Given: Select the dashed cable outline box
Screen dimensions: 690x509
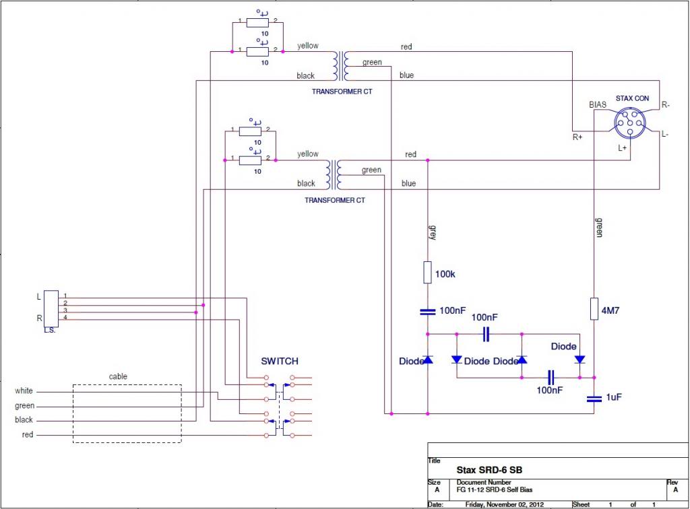Looking at the screenshot, I should click(127, 413).
